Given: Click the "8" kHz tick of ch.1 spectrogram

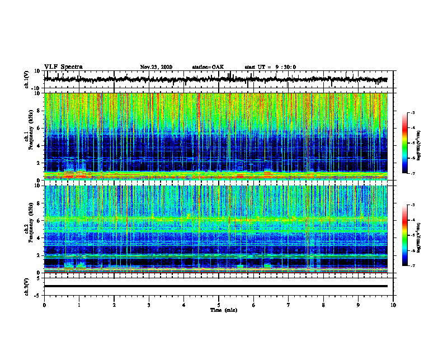Looking at the screenshot, I should pos(39,111).
